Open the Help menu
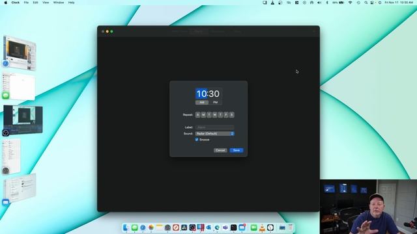Screen dimensions: 417x234 [x=71, y=3]
